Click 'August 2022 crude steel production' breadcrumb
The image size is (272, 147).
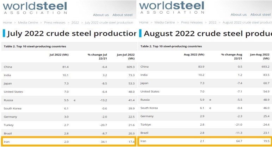pyautogui.click(x=247, y=22)
